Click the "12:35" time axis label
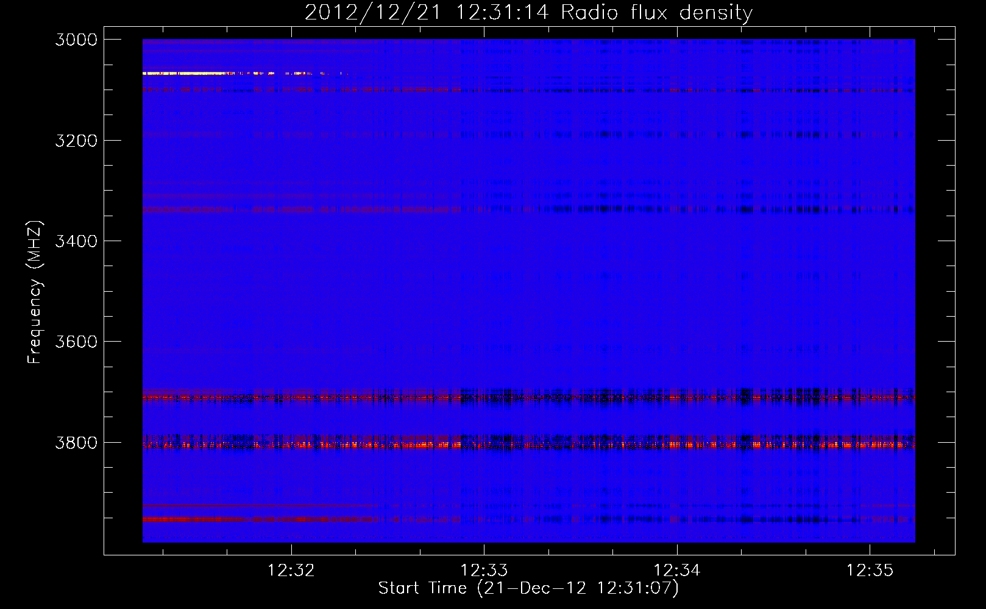Screen dimensions: 986x609 pos(870,571)
